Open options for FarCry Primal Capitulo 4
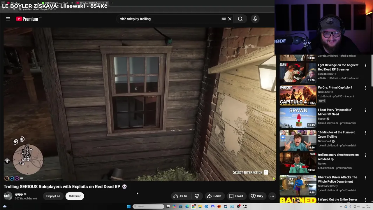This screenshot has height=210, width=373. pyautogui.click(x=365, y=88)
